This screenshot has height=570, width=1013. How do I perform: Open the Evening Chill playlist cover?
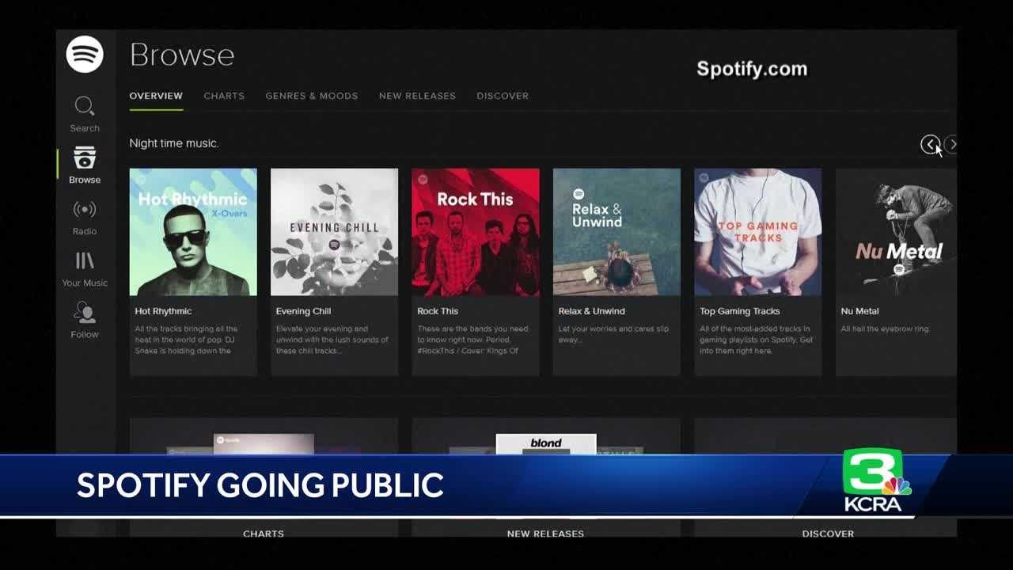[x=334, y=232]
